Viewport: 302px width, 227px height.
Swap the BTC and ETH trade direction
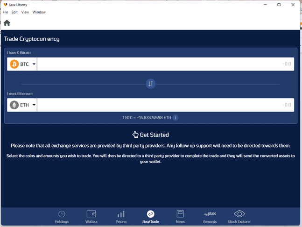151,84
